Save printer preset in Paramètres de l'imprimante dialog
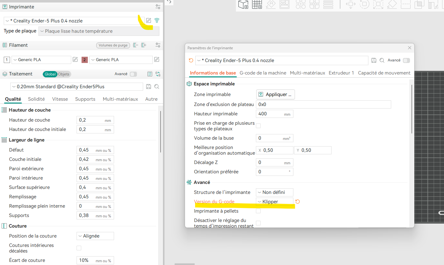444x265 pixels. coord(374,60)
